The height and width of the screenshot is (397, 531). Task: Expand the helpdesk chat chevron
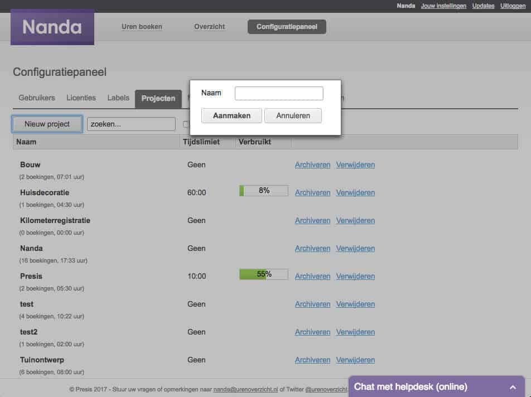(513, 387)
